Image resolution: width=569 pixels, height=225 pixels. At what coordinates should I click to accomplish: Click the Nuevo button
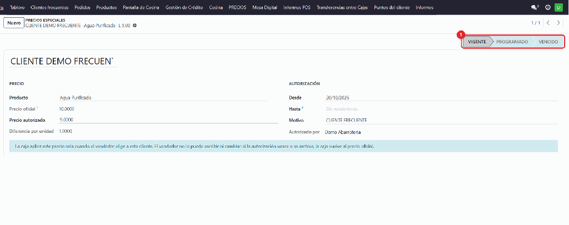14,23
